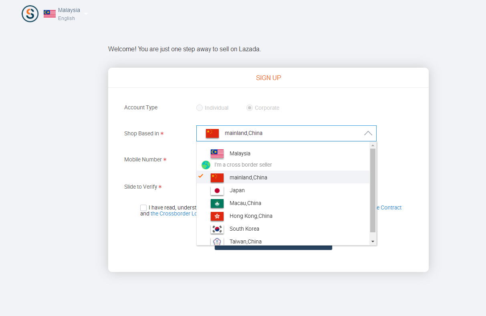Click the Lazada seller center logo
Viewport: 486px width, 316px height.
click(x=30, y=14)
